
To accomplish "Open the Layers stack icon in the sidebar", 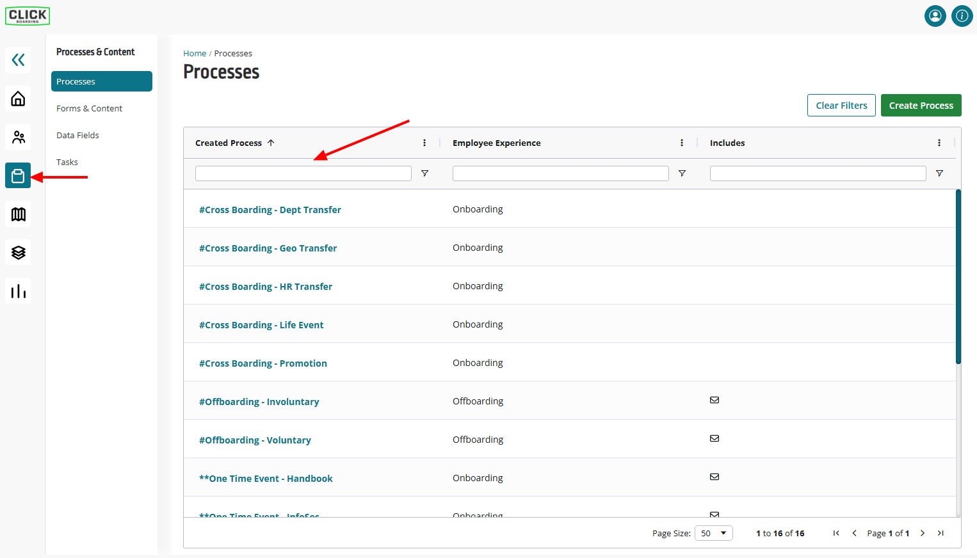I will click(x=17, y=252).
